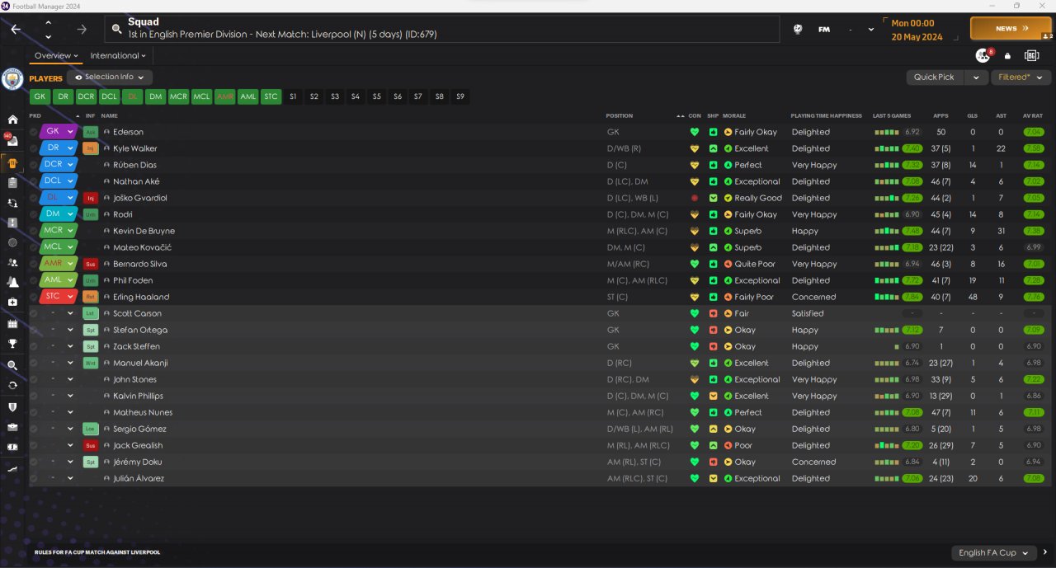Go back with the left arrow
Screen dimensions: 1056x568
(x=16, y=29)
